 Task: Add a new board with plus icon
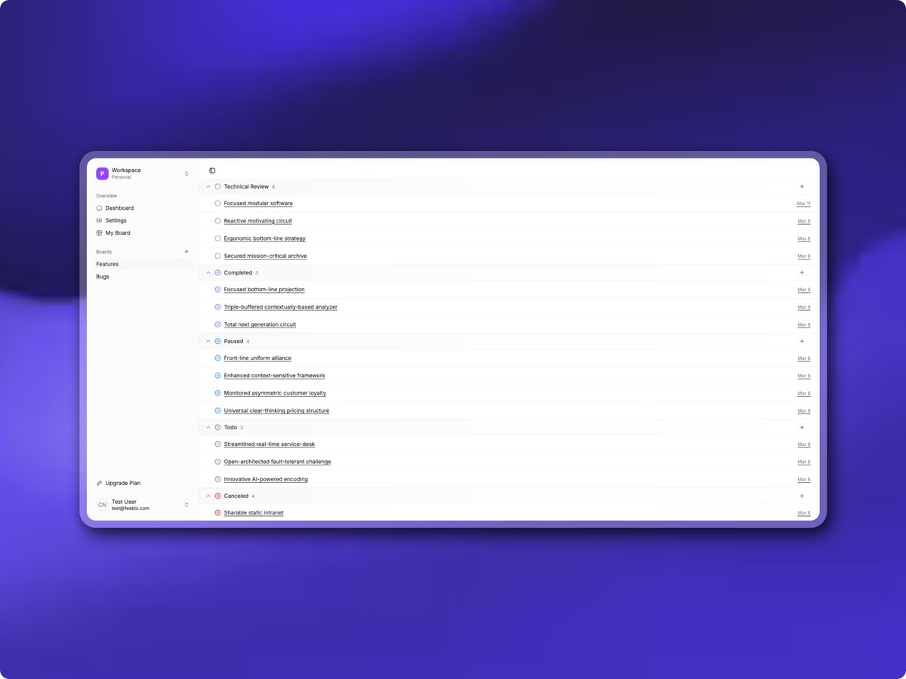click(x=186, y=252)
